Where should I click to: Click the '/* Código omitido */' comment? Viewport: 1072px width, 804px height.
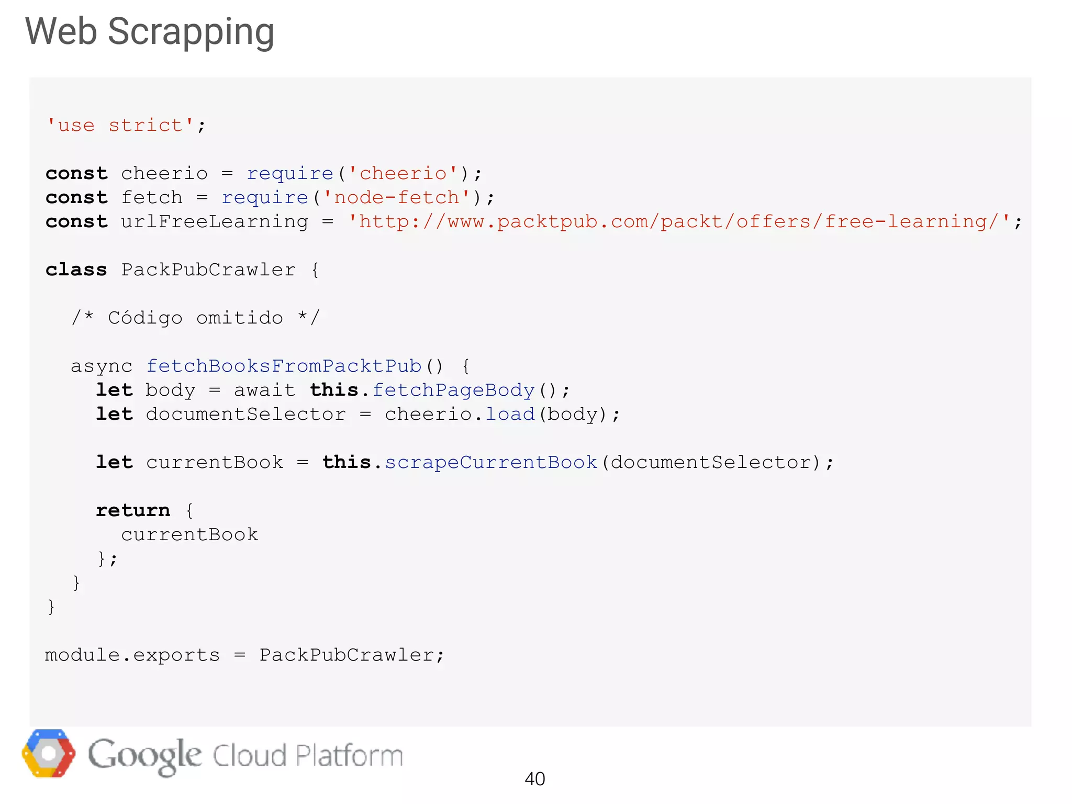click(195, 318)
